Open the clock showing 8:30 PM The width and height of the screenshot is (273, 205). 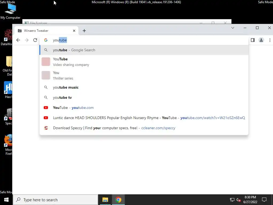(250, 200)
